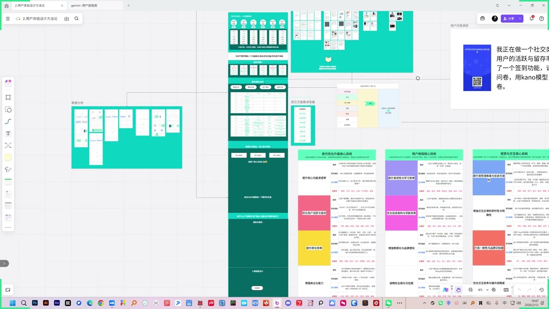Open the frames list panel icon
The image size is (549, 309).
coord(8,290)
